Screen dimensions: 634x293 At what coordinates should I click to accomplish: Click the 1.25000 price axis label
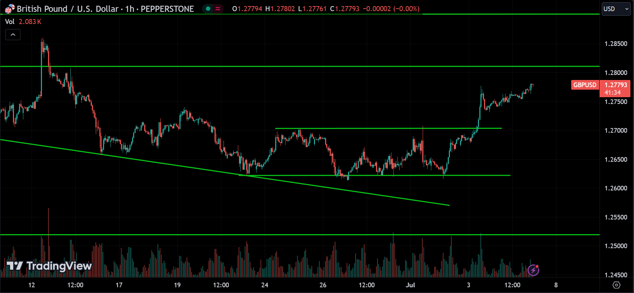pos(616,246)
